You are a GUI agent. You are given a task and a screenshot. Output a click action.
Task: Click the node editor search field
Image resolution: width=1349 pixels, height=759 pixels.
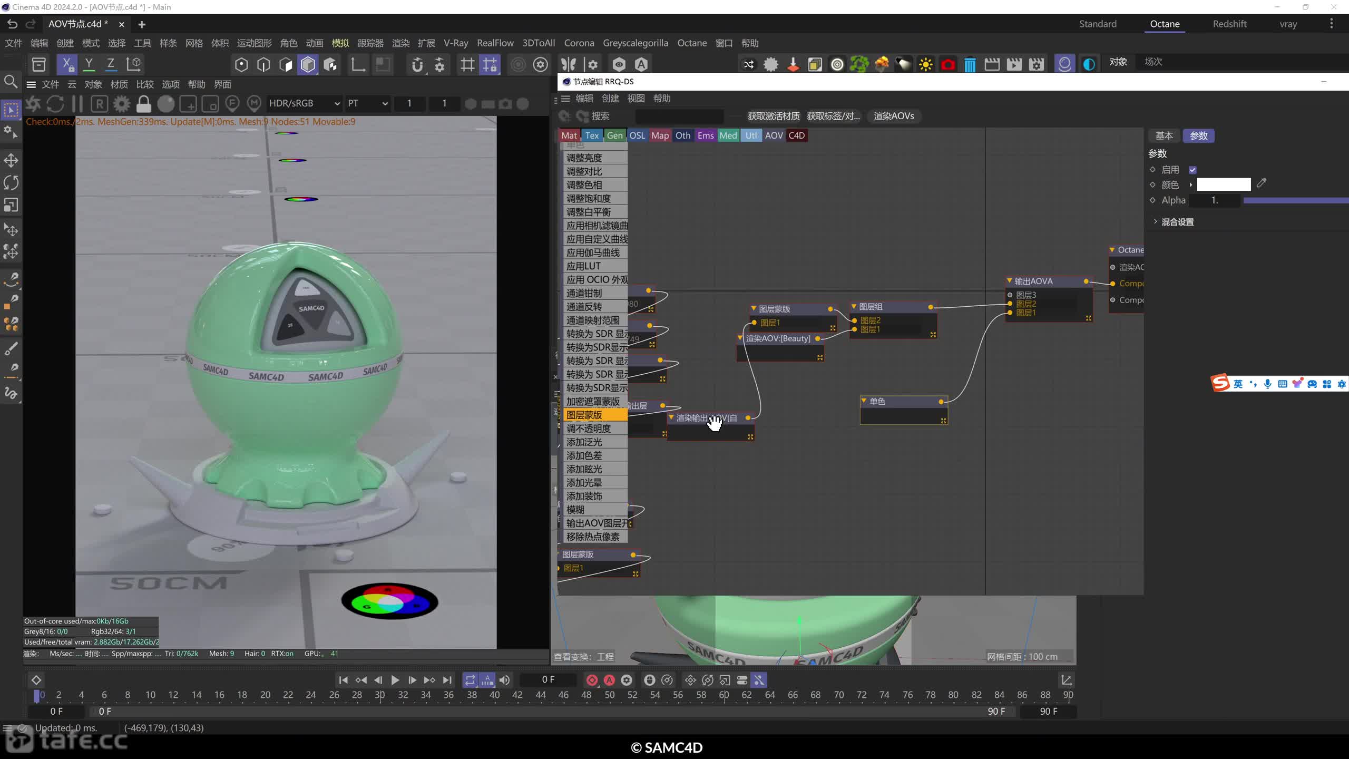tap(679, 116)
